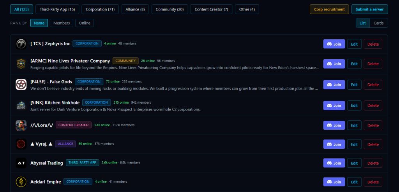
Task: Join the Vyraj alliance server
Action: (334, 144)
